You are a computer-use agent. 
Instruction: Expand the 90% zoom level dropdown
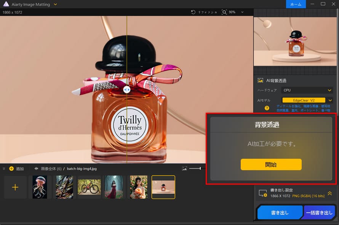coord(242,12)
